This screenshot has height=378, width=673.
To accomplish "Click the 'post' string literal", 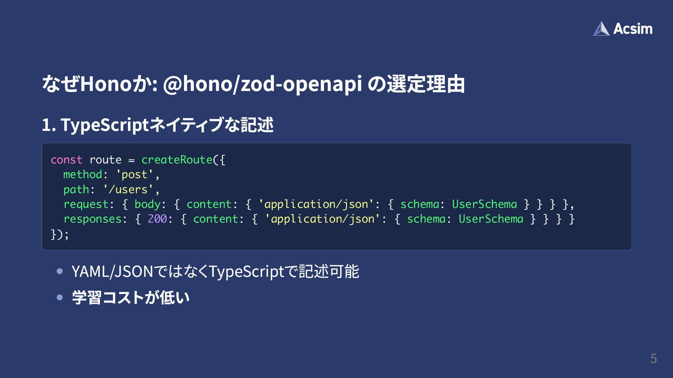I will pyautogui.click(x=135, y=175).
